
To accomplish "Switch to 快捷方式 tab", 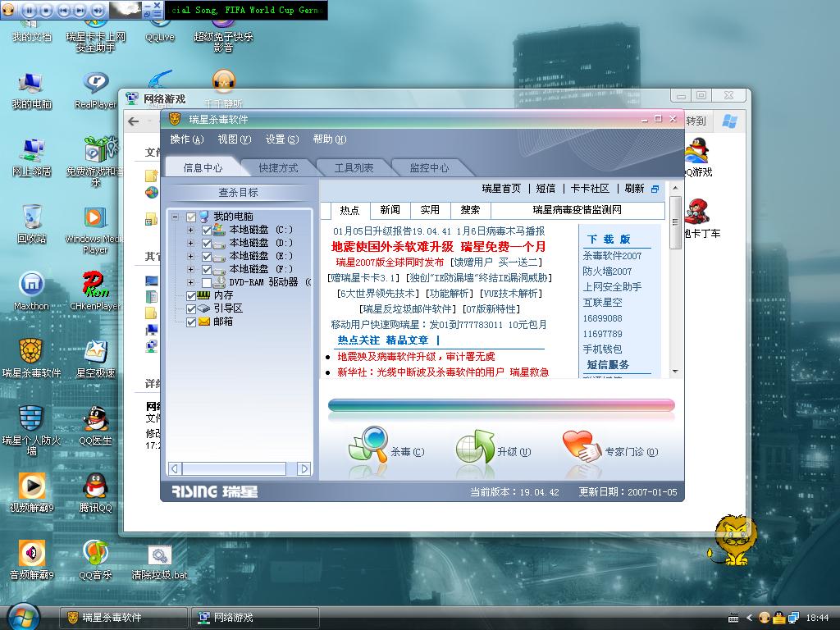I will (x=278, y=167).
